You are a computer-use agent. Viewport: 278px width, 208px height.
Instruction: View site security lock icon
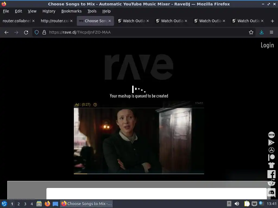pos(44,32)
